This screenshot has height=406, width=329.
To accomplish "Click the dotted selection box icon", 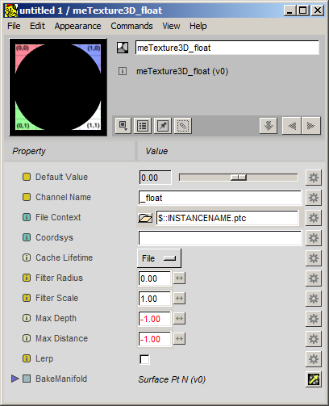I will click(x=183, y=126).
